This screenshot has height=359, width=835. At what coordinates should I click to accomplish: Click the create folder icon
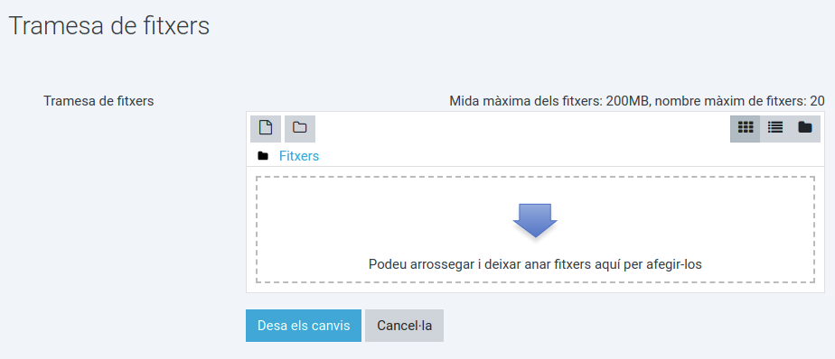click(x=300, y=128)
